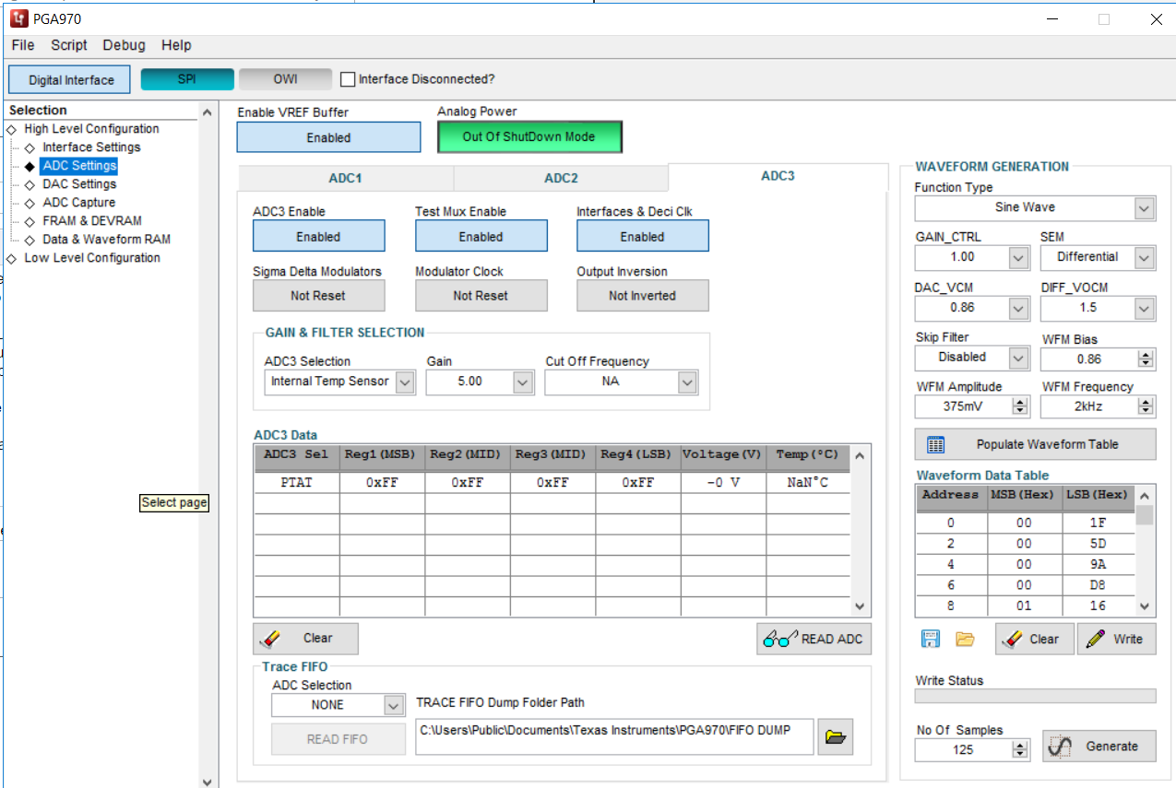
Task: Toggle Analog Power shutdown mode
Action: (x=529, y=135)
